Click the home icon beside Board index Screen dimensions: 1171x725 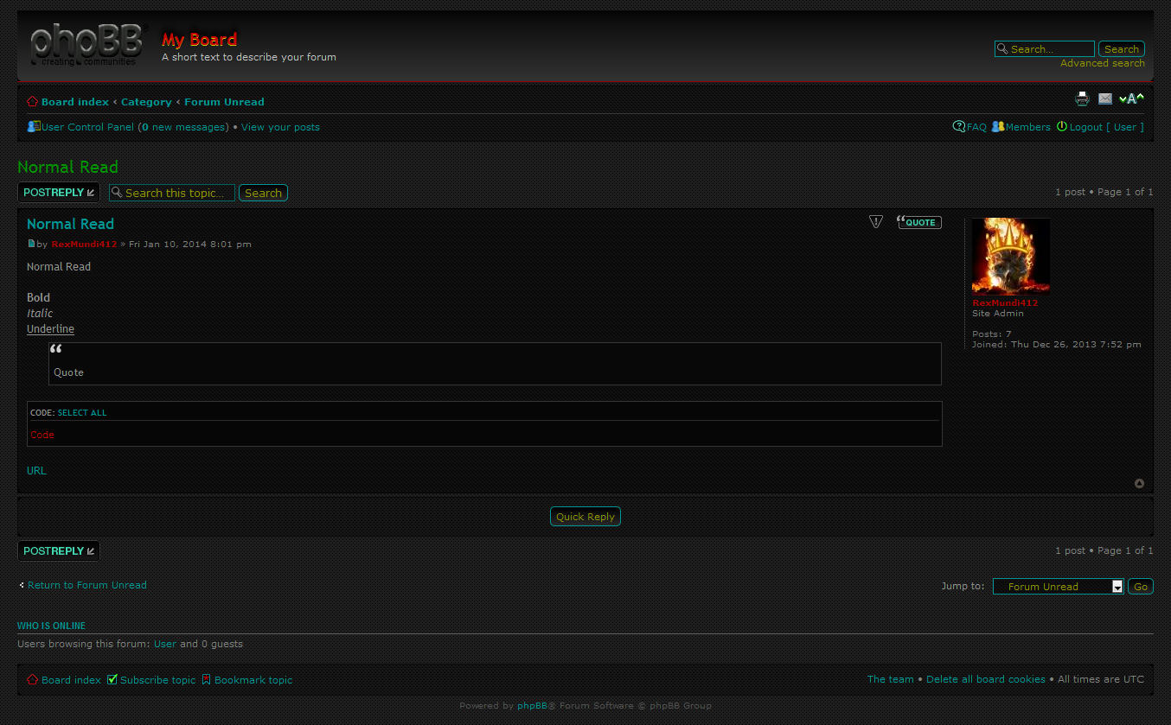coord(31,101)
